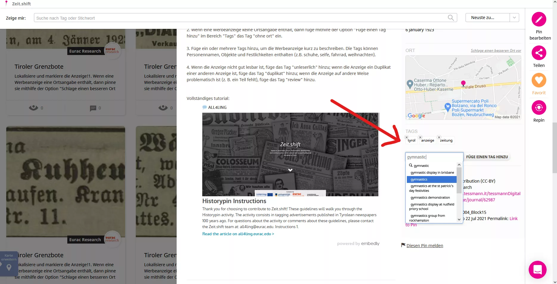This screenshot has width=557, height=284.
Task: Select 'gymnastics at the st patrick's day festivities'
Action: pyautogui.click(x=432, y=188)
